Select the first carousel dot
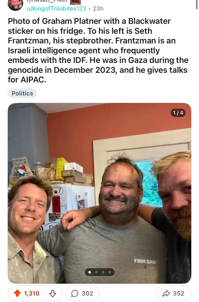The height and width of the screenshot is (302, 199). (x=89, y=272)
